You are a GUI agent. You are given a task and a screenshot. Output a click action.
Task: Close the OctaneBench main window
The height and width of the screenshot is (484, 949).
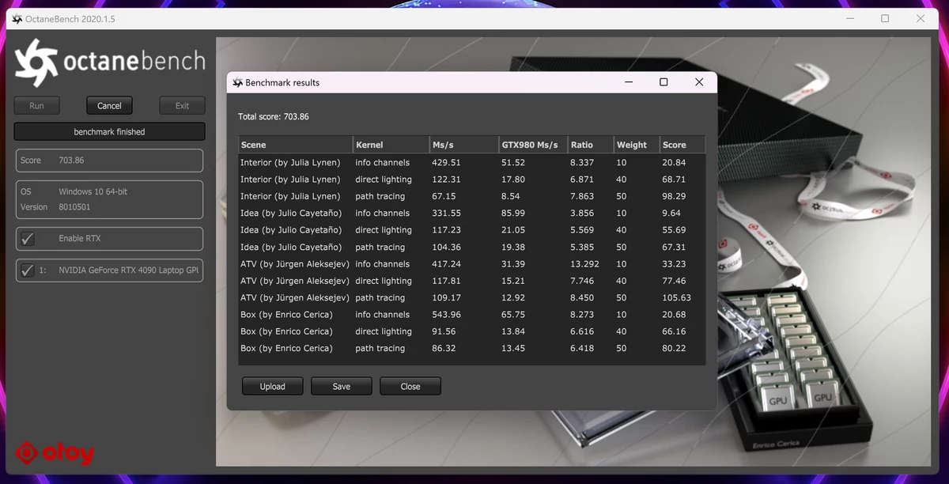[x=921, y=19]
